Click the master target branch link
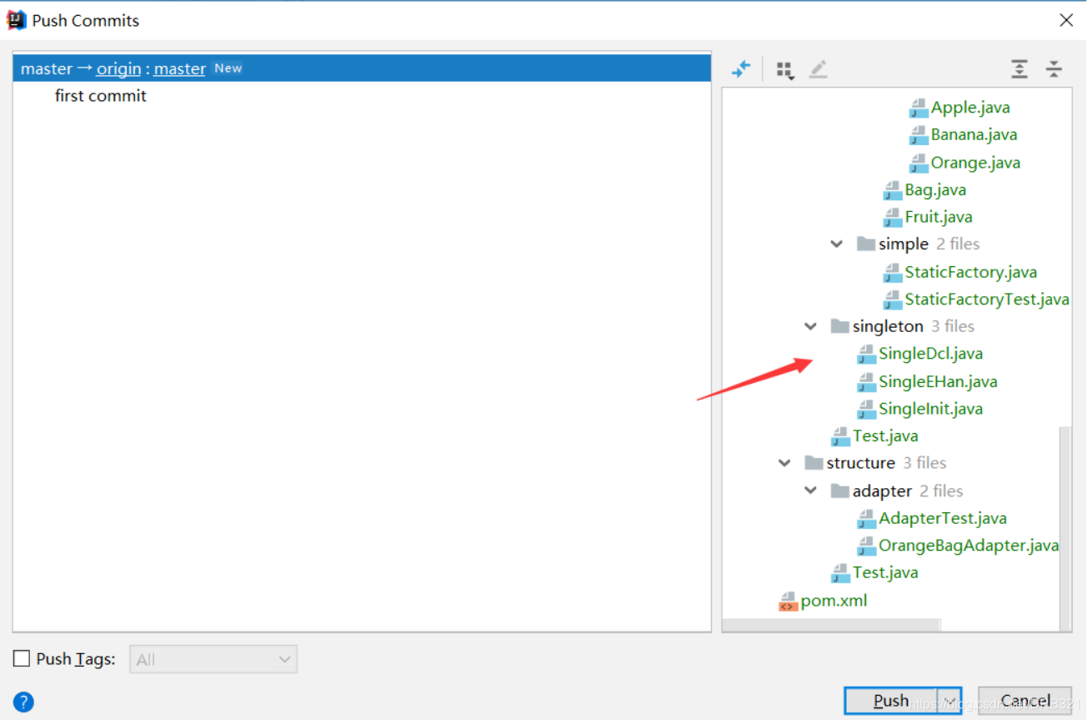This screenshot has width=1088, height=720. (179, 68)
